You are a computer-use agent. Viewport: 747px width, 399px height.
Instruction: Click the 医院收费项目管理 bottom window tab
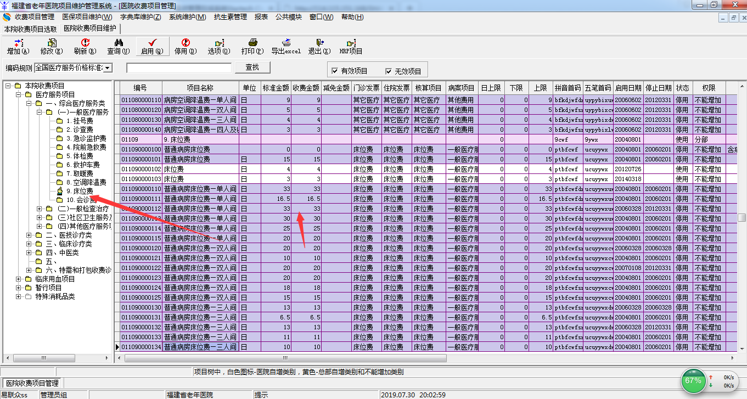[32, 383]
